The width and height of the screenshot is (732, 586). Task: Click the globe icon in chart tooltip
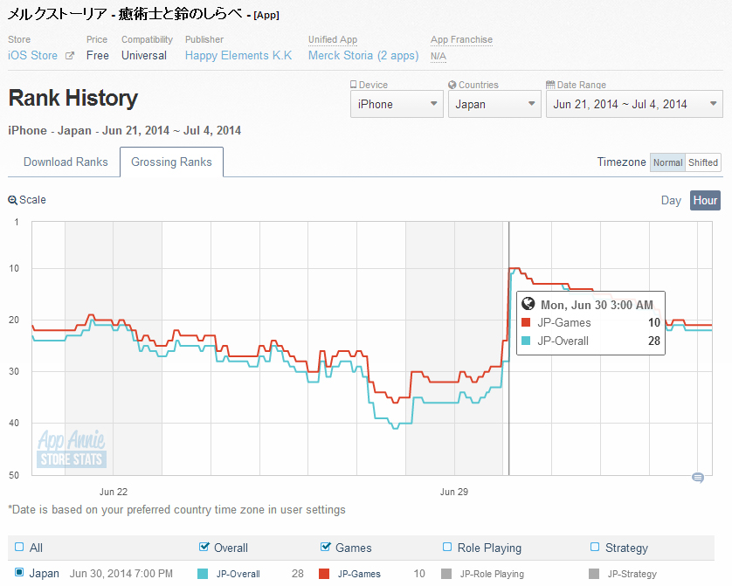(x=528, y=304)
